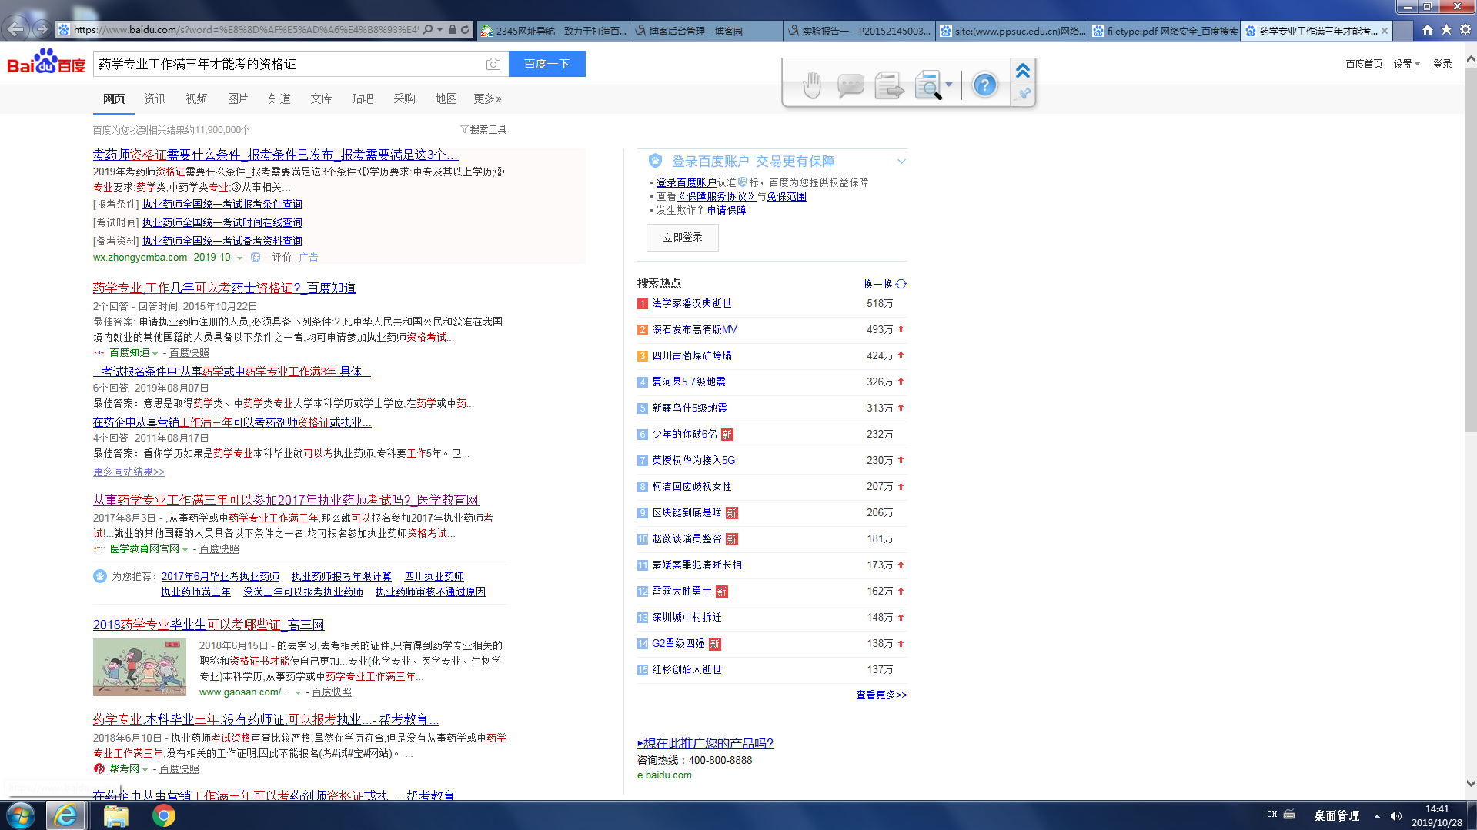1477x830 pixels.
Task: Collapse floating toolbar with double-chevron arrow
Action: point(1023,71)
